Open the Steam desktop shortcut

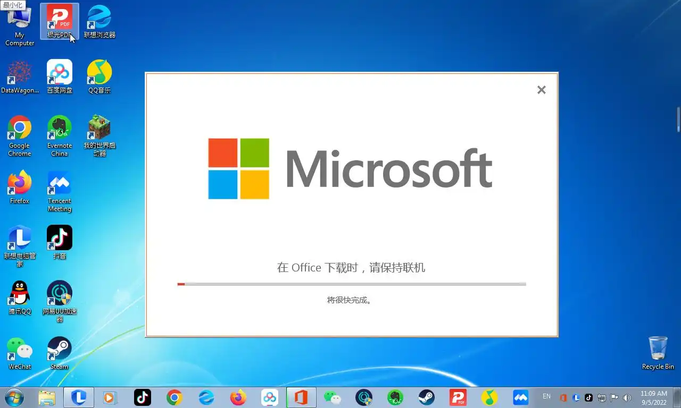(x=60, y=353)
